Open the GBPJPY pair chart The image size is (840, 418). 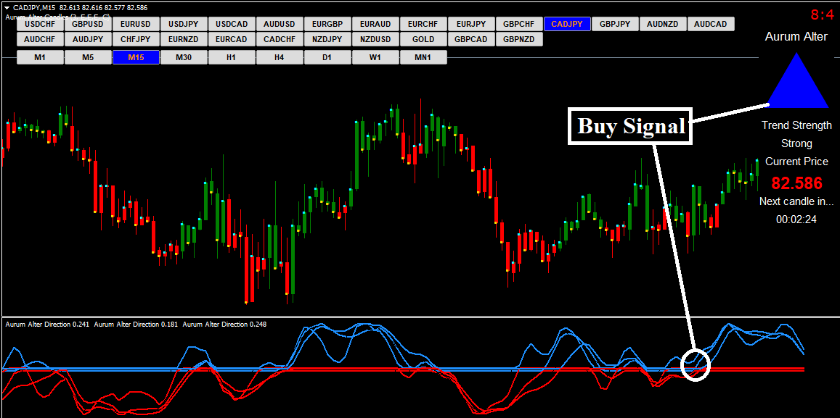click(x=615, y=24)
